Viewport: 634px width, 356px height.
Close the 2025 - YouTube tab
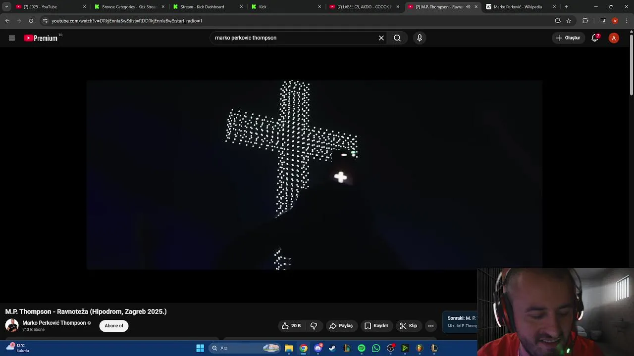pos(84,7)
